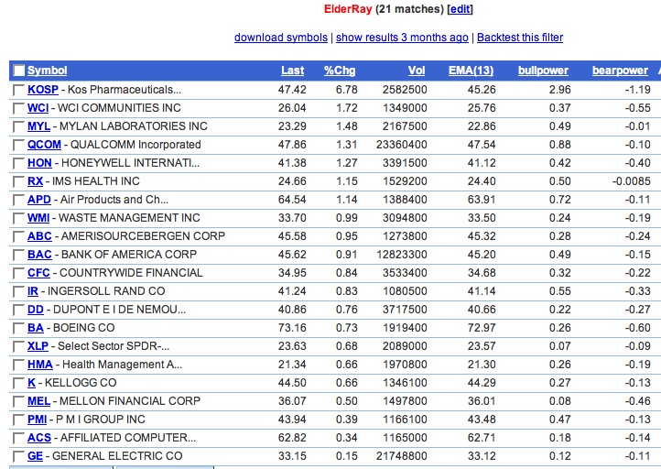
Task: Select the ABC row checkbox
Action: coord(18,236)
